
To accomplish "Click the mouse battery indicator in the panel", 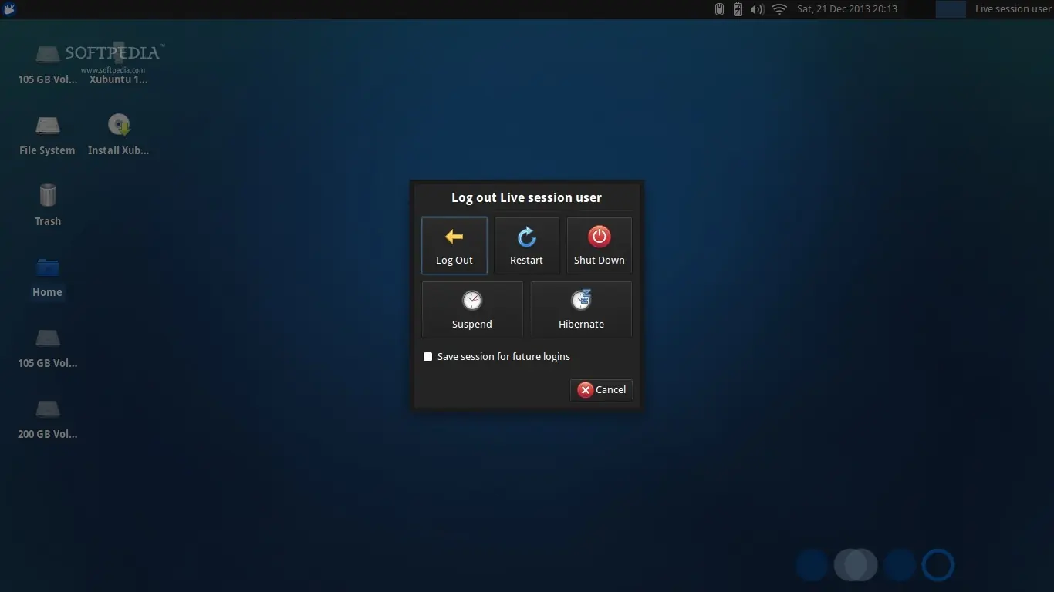I will [719, 9].
